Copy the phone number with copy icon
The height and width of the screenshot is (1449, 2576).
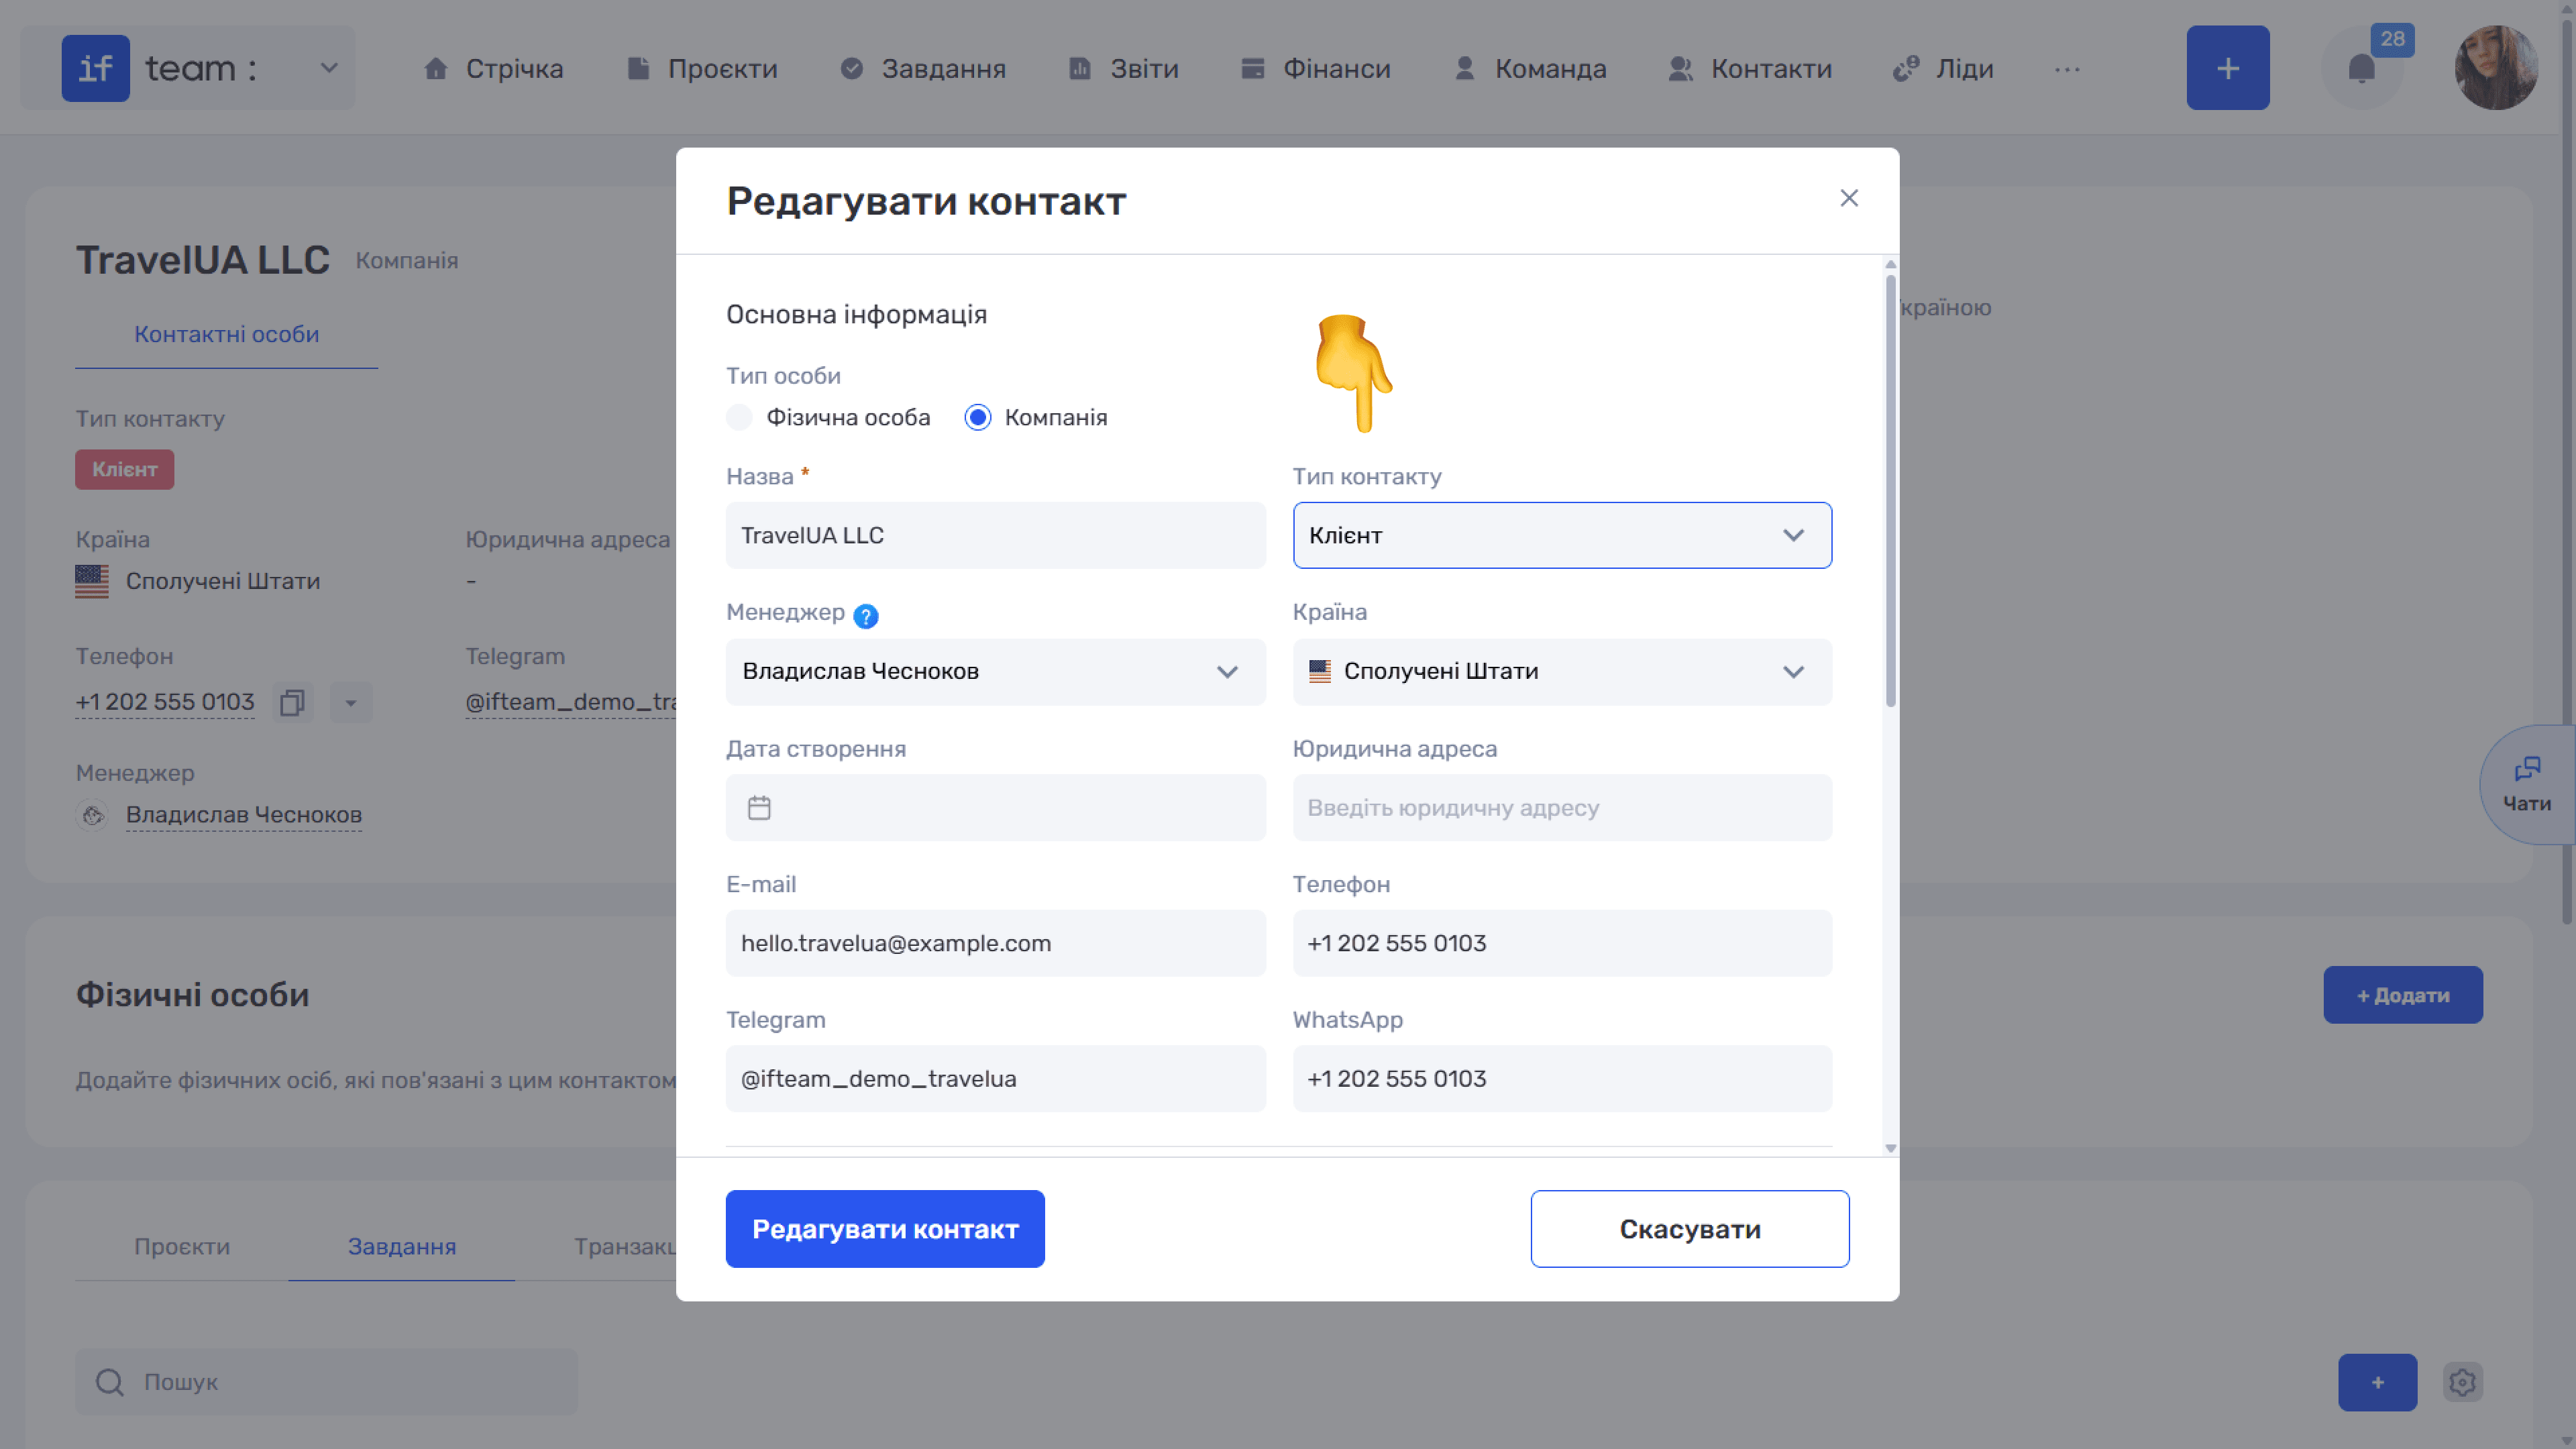[292, 702]
